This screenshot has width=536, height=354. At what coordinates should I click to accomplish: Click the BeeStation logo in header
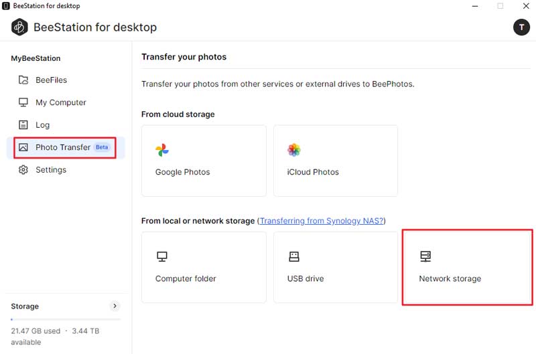coord(19,27)
